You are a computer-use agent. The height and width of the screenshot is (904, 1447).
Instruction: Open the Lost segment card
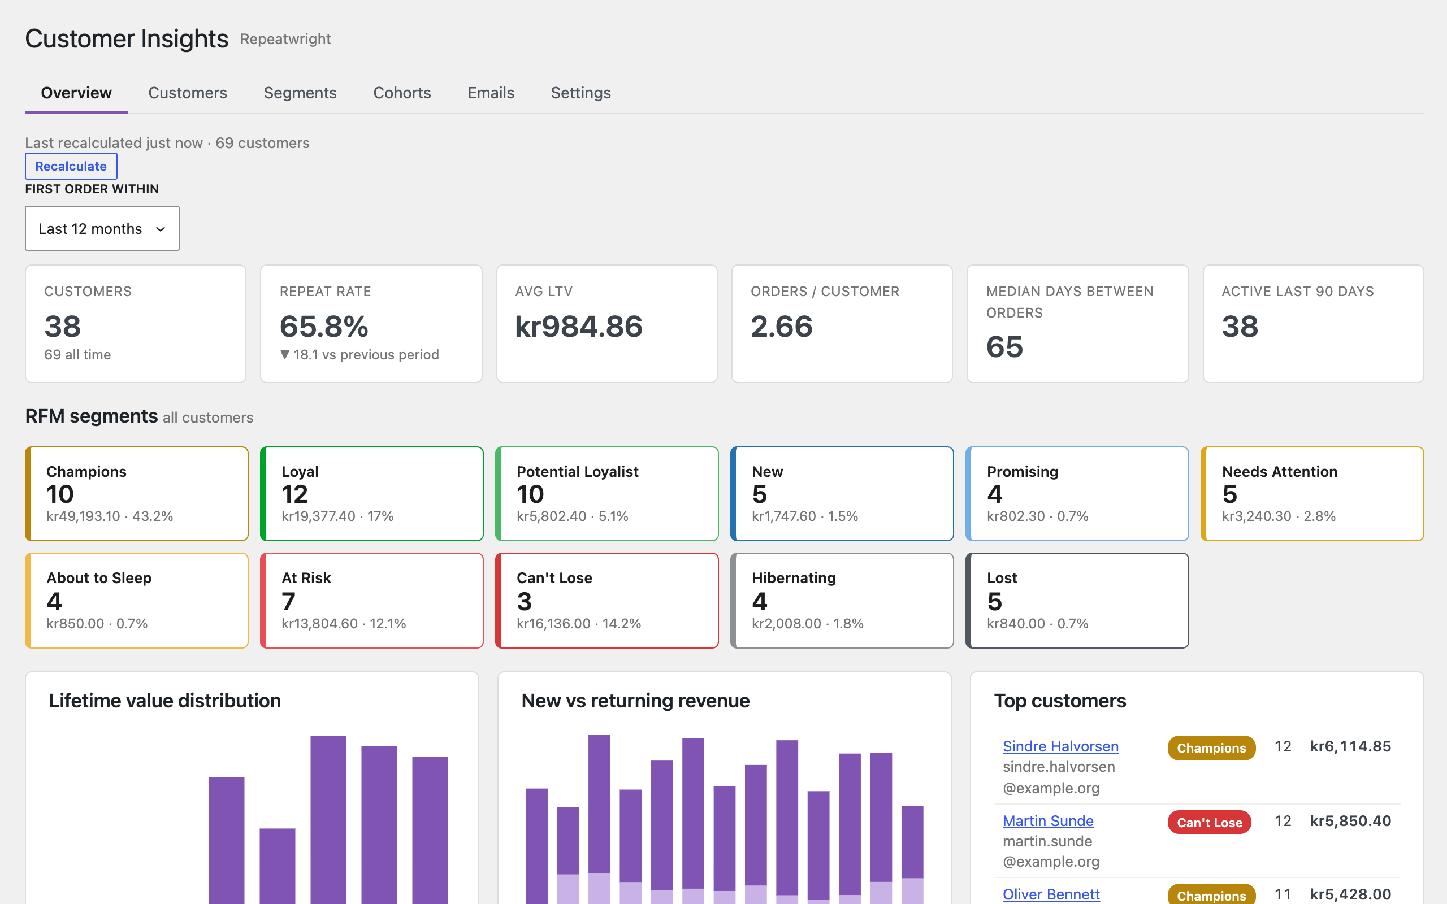tap(1077, 600)
